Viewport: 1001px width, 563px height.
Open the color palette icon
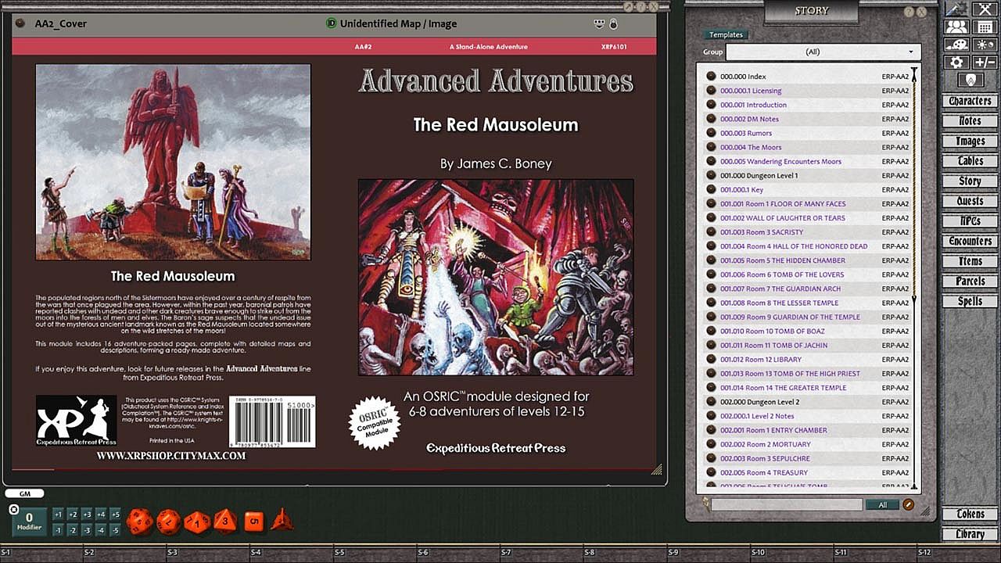tap(957, 45)
